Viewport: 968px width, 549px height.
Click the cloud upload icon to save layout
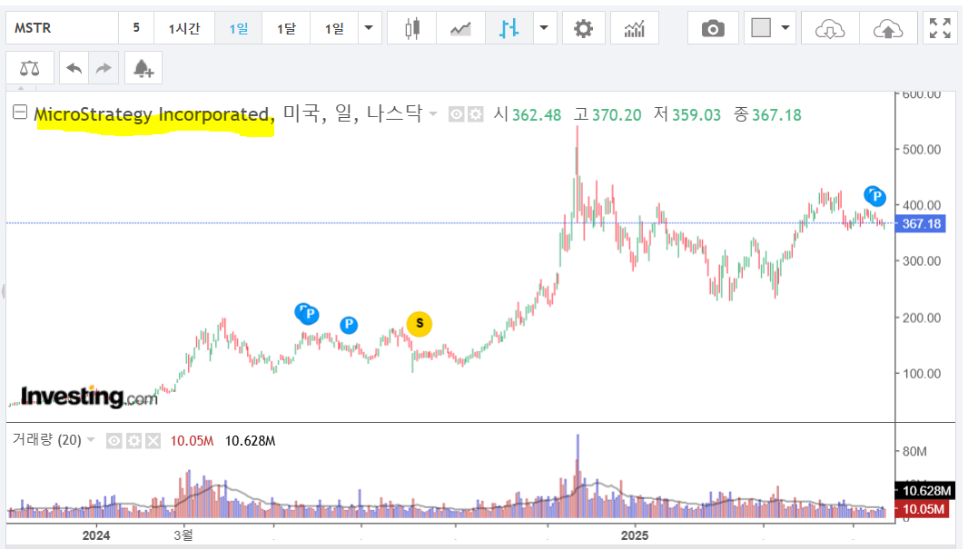[888, 28]
